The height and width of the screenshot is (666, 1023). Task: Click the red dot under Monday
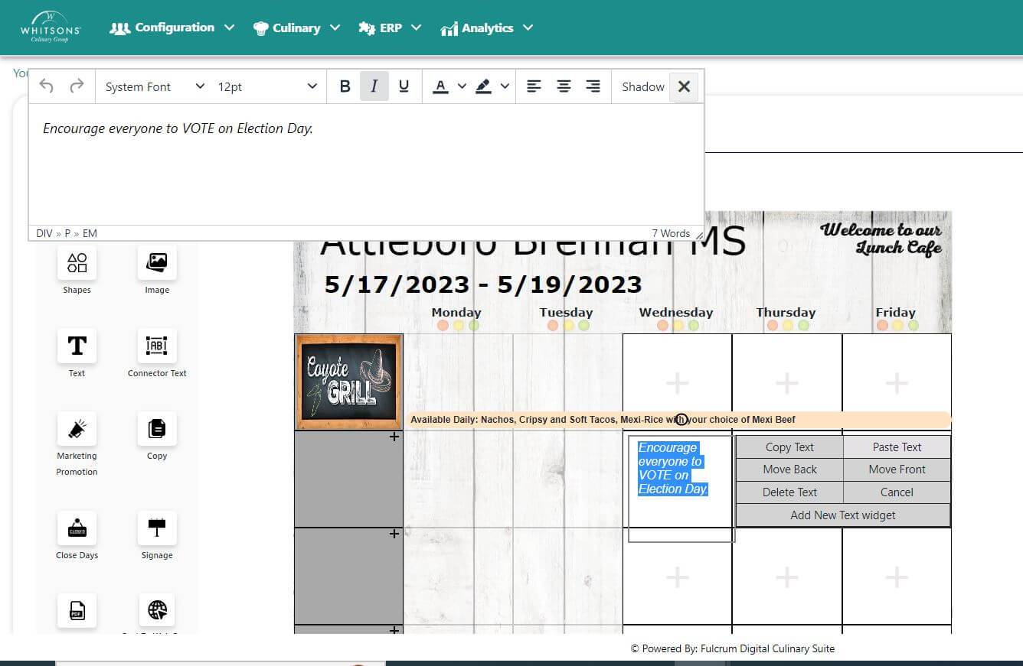click(x=443, y=326)
